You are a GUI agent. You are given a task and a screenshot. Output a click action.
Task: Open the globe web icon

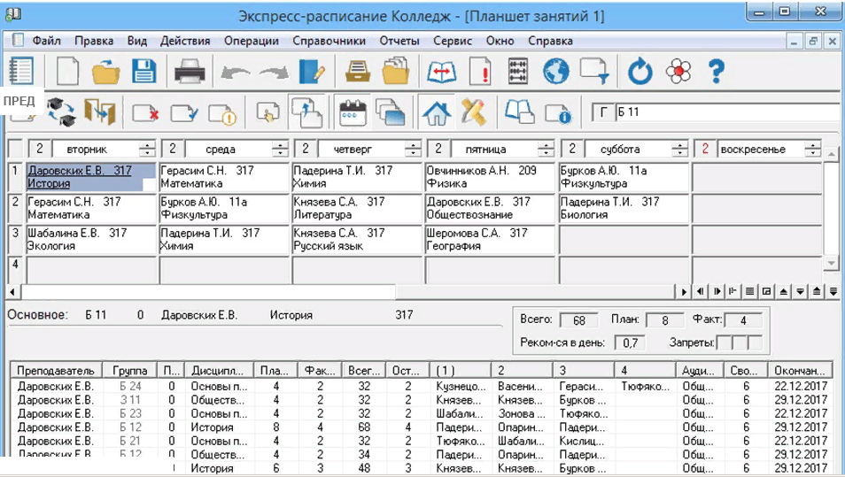[555, 71]
